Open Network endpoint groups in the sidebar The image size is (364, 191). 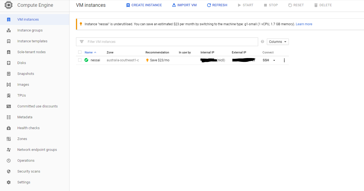pyautogui.click(x=37, y=150)
